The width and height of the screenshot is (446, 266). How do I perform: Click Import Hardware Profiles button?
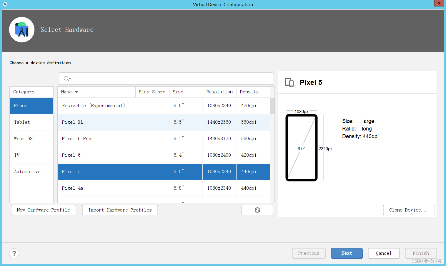pos(120,210)
